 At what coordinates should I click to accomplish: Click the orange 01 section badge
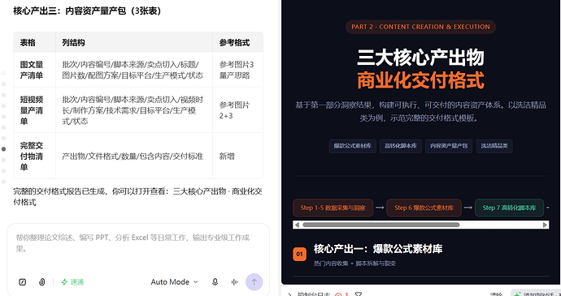click(x=299, y=254)
